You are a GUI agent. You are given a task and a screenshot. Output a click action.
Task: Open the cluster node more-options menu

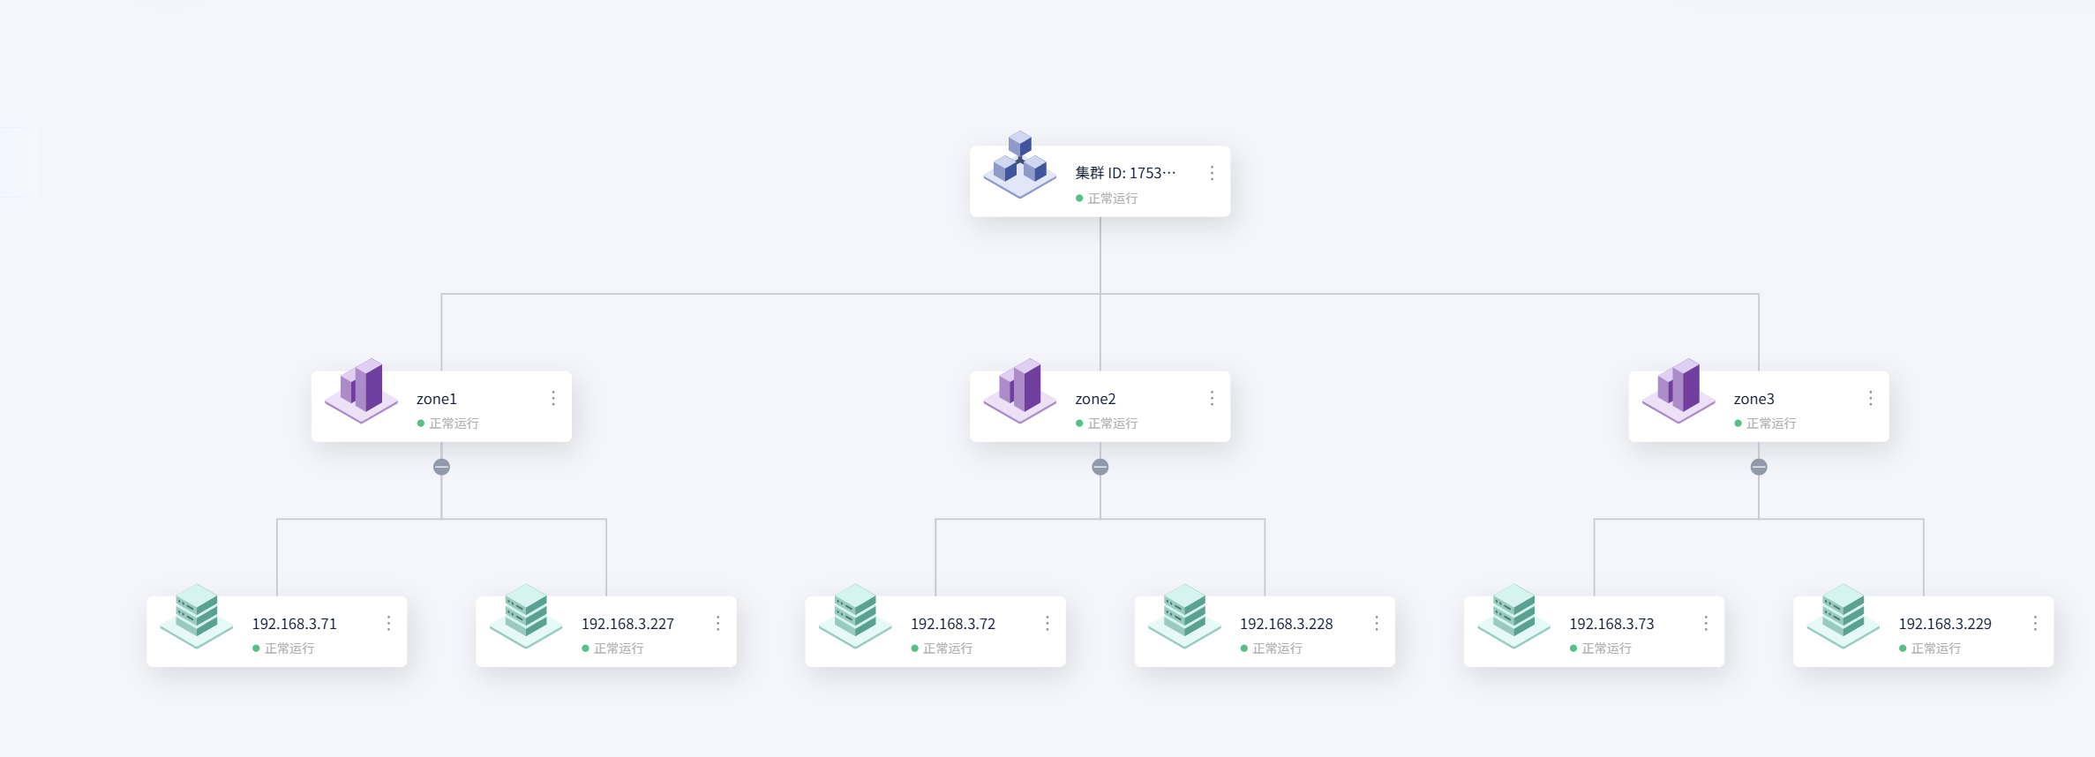pos(1212,173)
